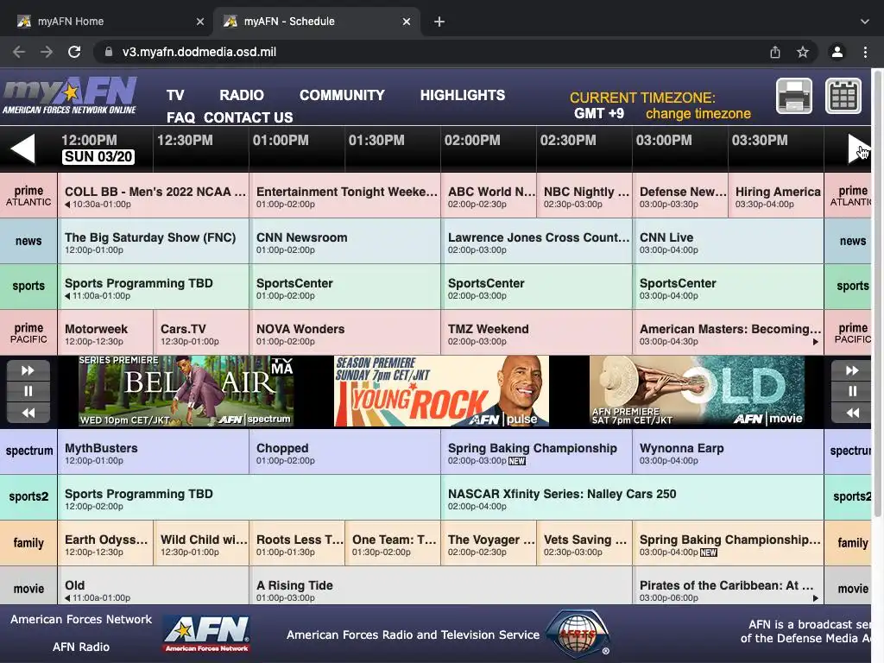The width and height of the screenshot is (884, 663).
Task: View site security lock info
Action: click(x=109, y=52)
